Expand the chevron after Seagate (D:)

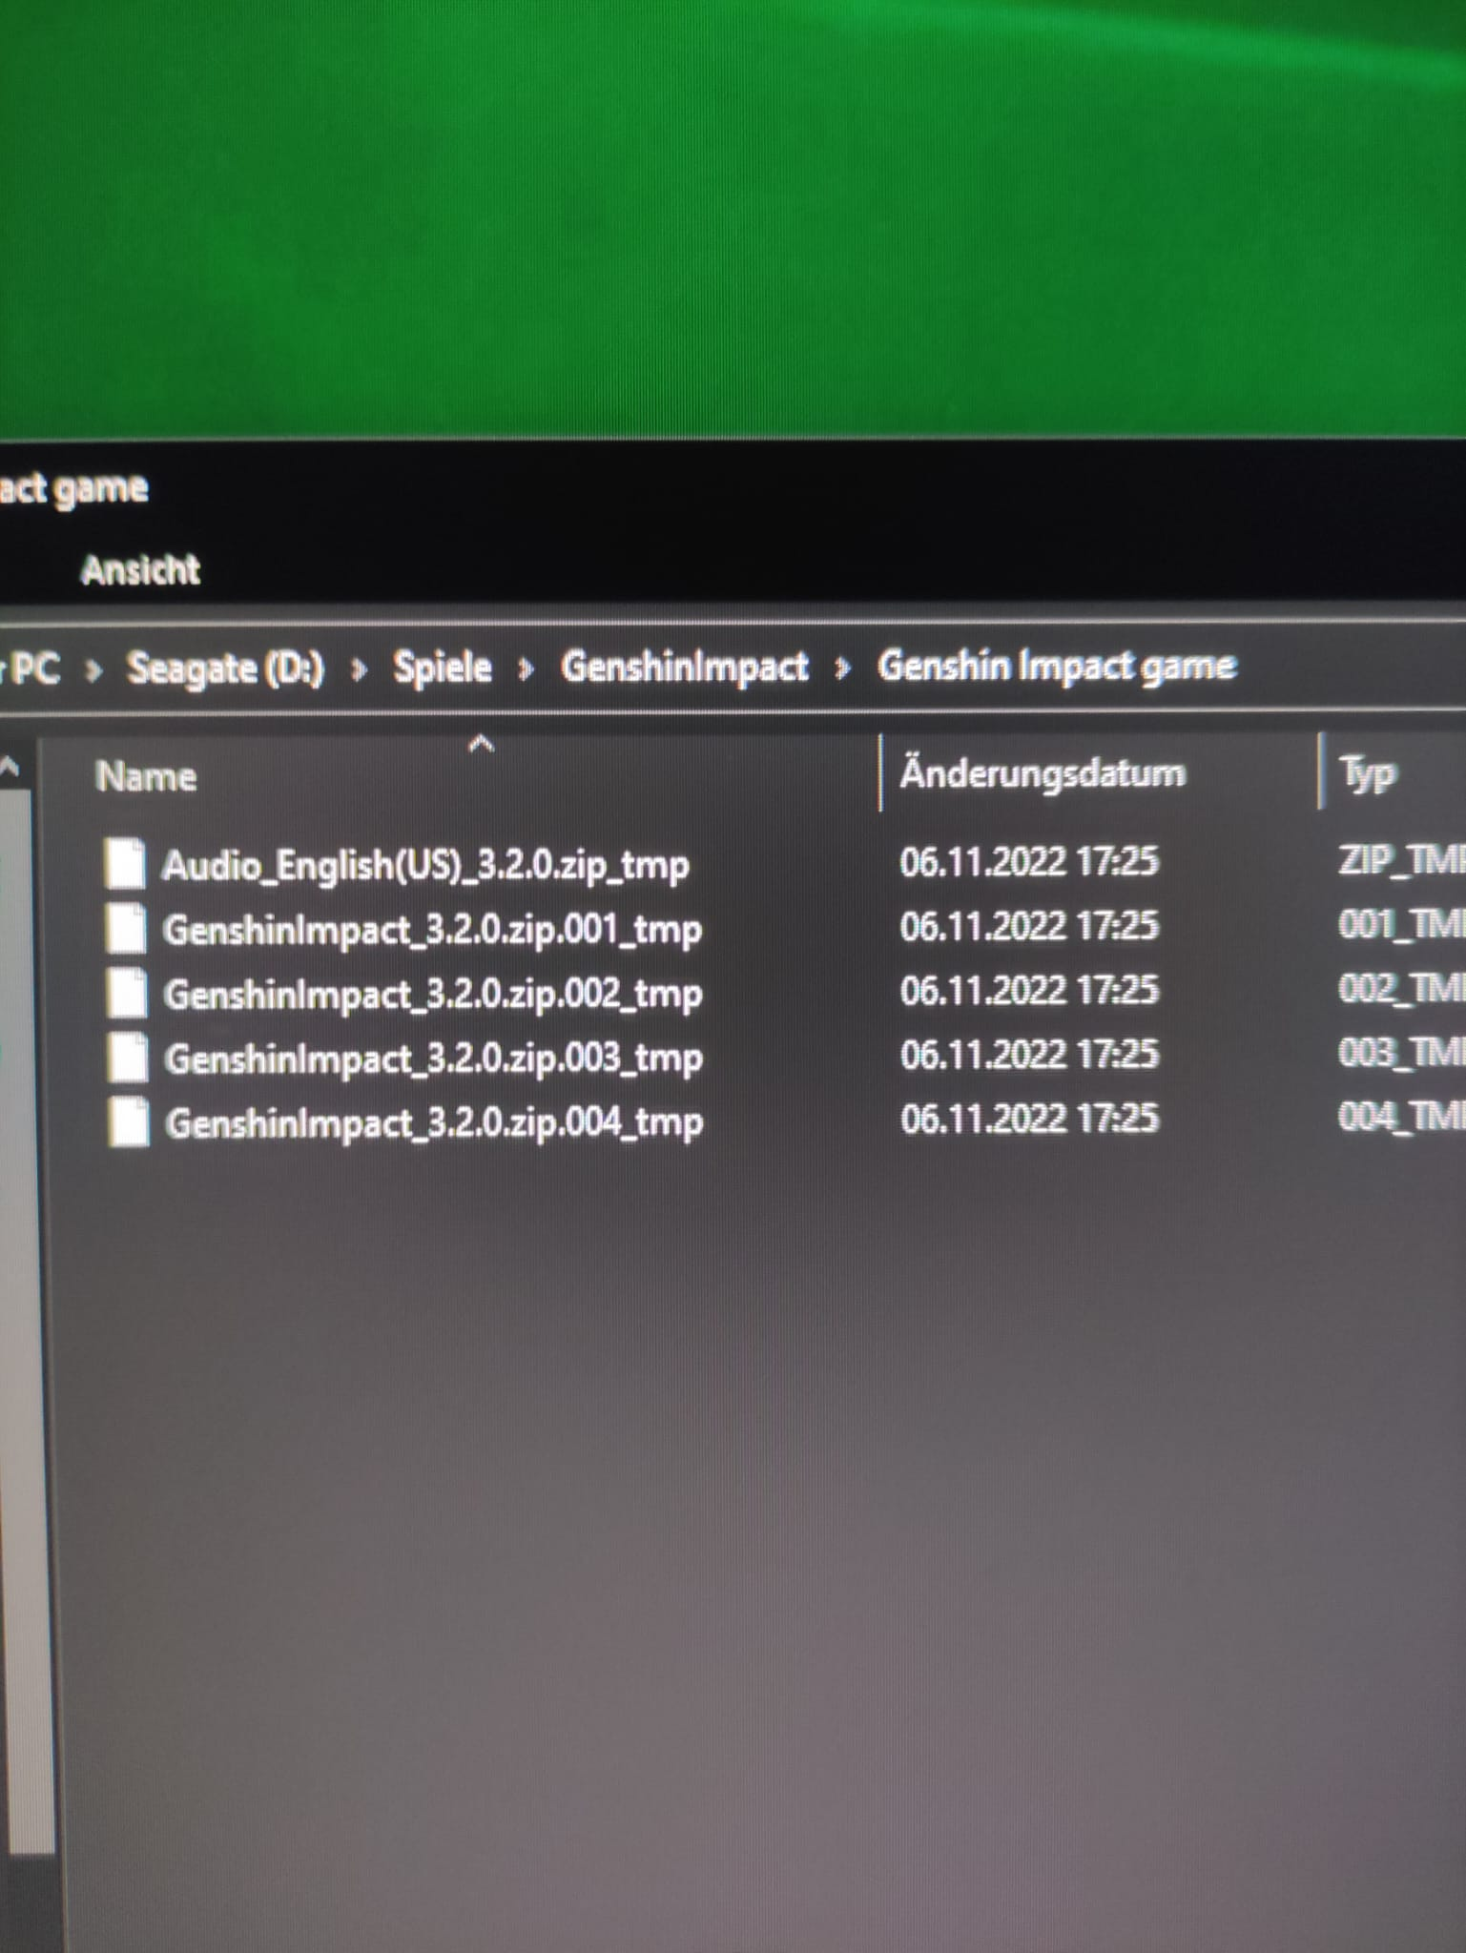pos(360,670)
